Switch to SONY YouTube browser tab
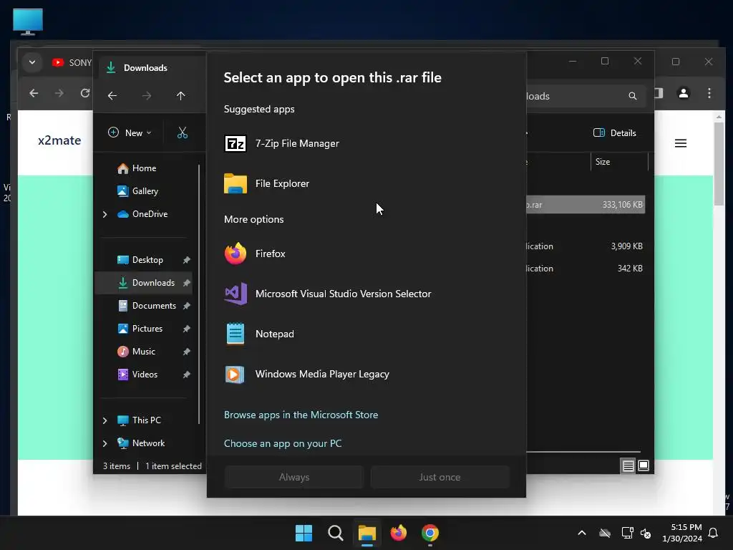The image size is (733, 550). (x=72, y=63)
